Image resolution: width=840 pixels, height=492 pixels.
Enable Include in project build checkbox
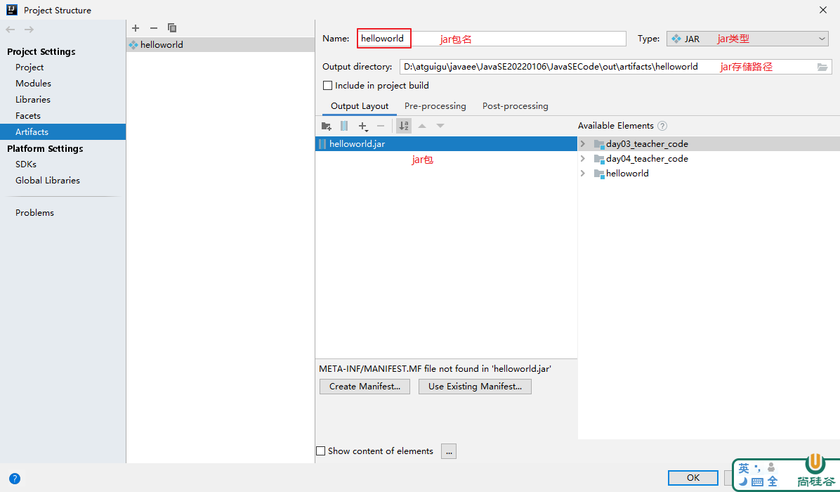pos(327,86)
